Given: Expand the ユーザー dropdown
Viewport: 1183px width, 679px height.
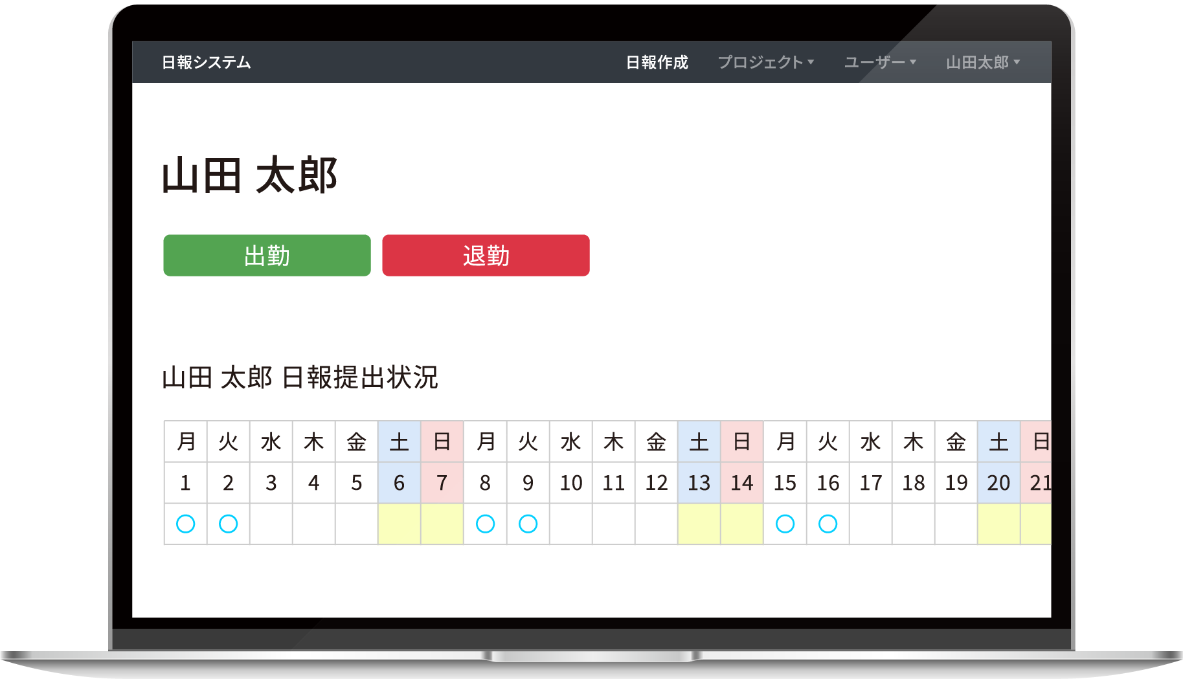Looking at the screenshot, I should (880, 62).
